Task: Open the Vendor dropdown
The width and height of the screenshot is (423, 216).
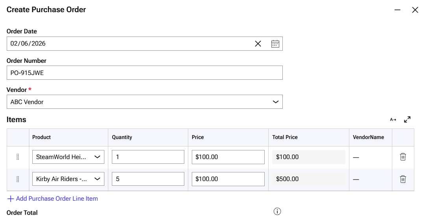Action: point(276,102)
